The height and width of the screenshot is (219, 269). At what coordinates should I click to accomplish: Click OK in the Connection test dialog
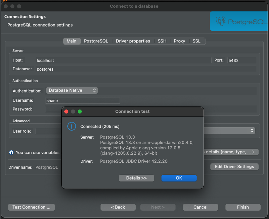[x=179, y=178]
